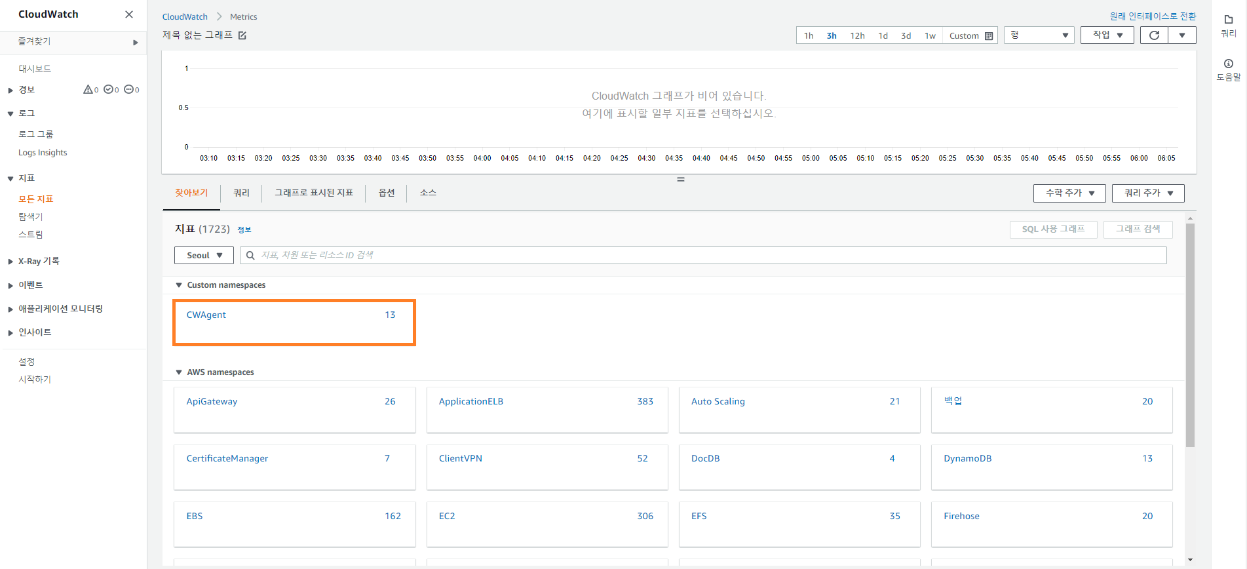Open the ApiGateway namespace card
The width and height of the screenshot is (1247, 569).
point(295,410)
